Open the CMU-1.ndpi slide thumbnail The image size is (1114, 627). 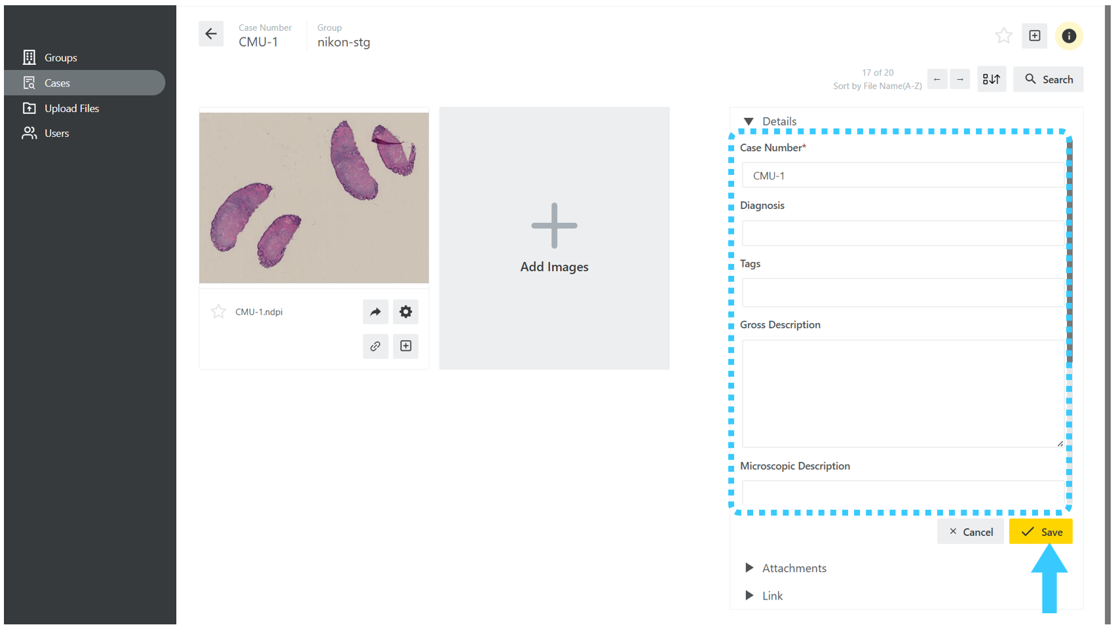(x=314, y=198)
